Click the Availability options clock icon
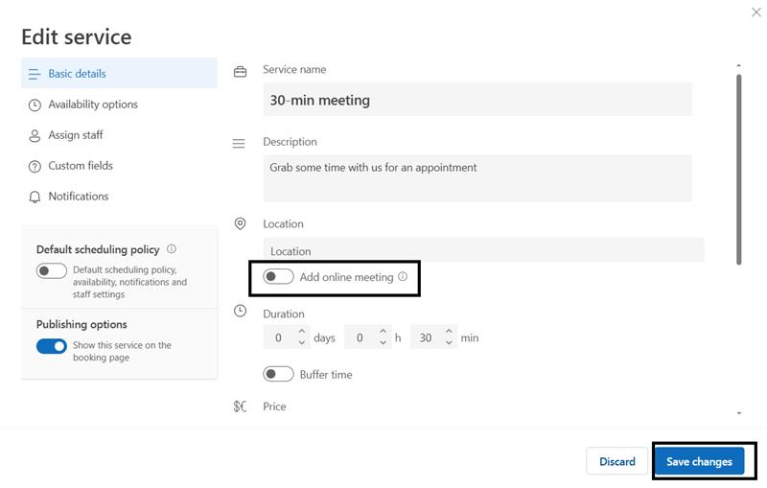Image resolution: width=767 pixels, height=488 pixels. [35, 105]
